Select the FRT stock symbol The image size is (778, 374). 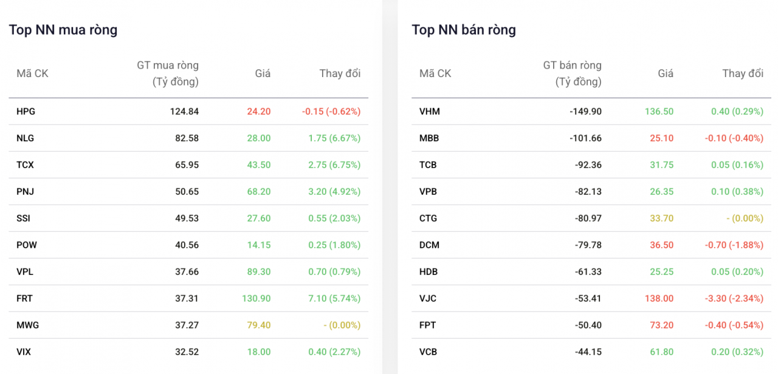point(25,299)
